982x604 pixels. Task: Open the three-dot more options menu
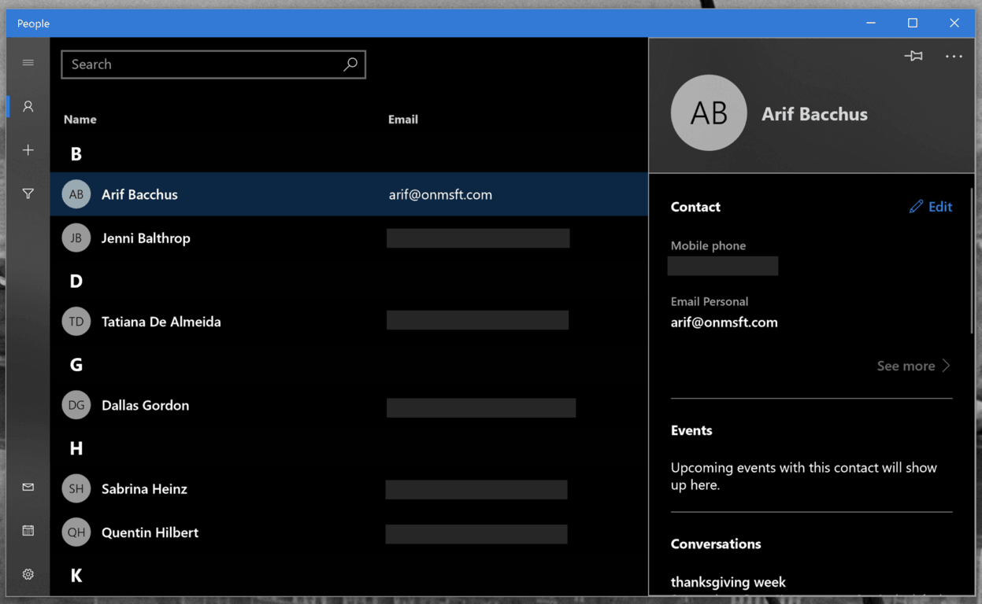(x=954, y=57)
